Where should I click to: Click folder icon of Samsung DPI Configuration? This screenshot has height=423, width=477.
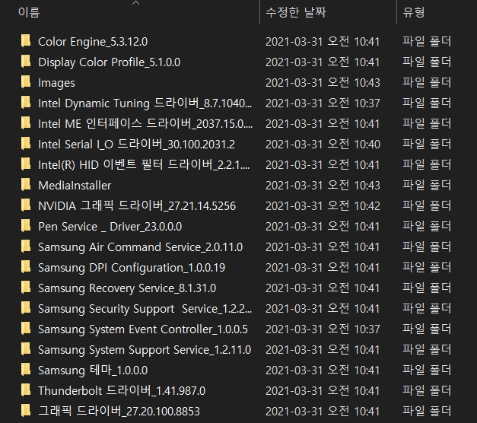pos(26,267)
